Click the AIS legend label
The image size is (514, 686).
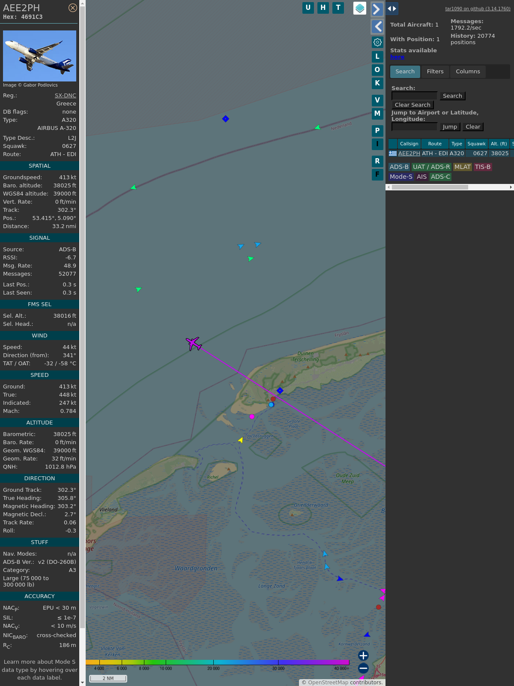[x=421, y=177]
